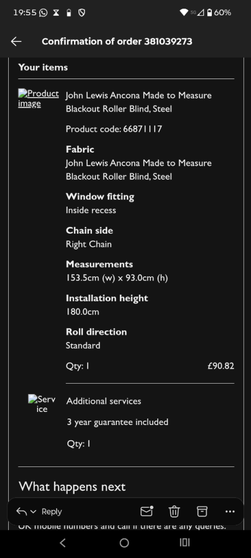Tap the Wi-Fi status icon
Image resolution: width=251 pixels, height=558 pixels.
[x=184, y=13]
